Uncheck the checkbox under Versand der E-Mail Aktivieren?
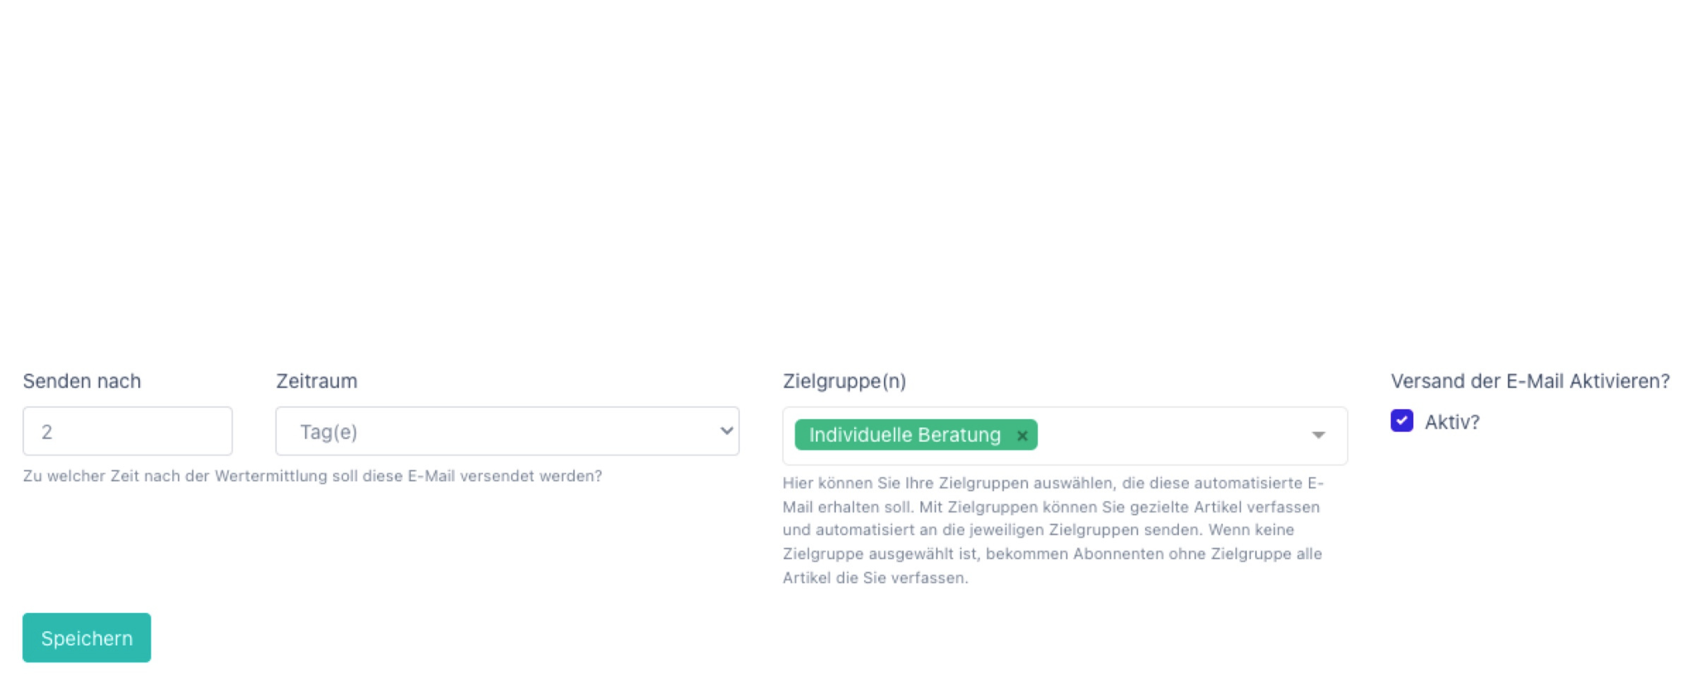The height and width of the screenshot is (691, 1700). tap(1401, 423)
